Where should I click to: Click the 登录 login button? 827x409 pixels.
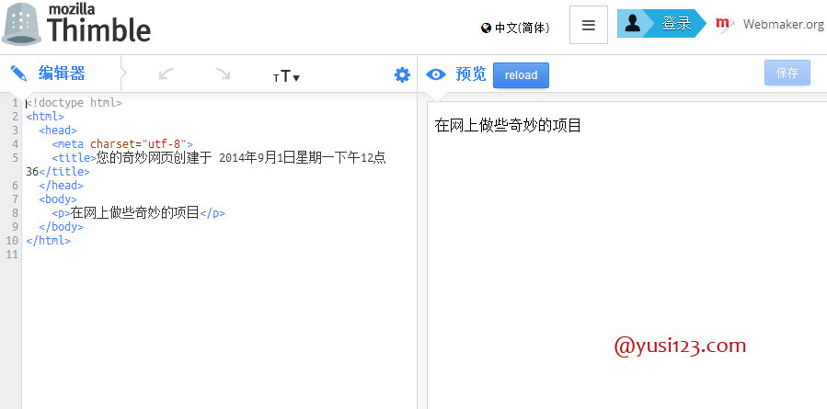click(x=677, y=23)
